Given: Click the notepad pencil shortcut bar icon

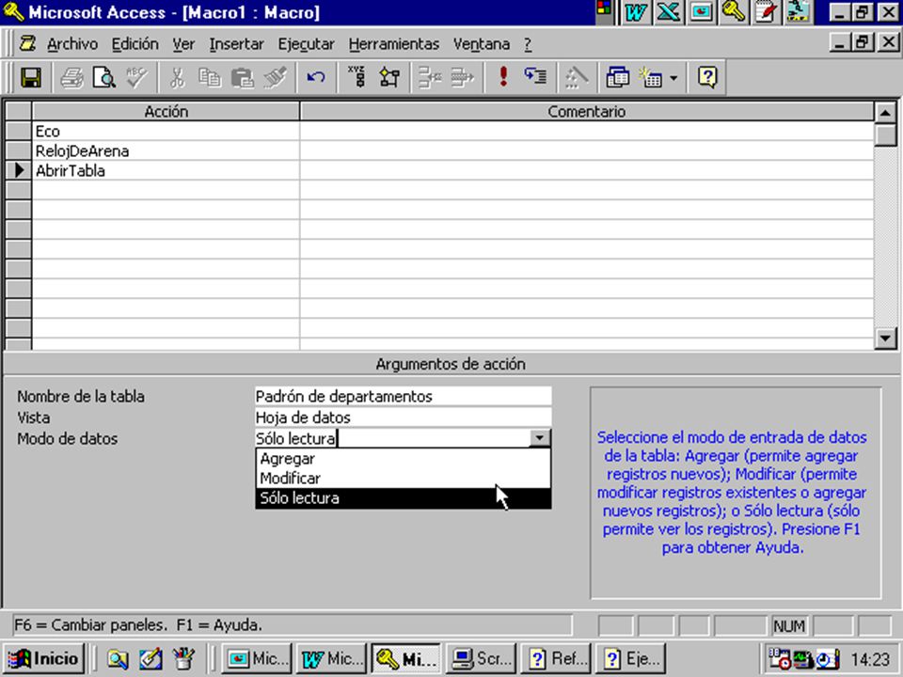Looking at the screenshot, I should [x=766, y=12].
